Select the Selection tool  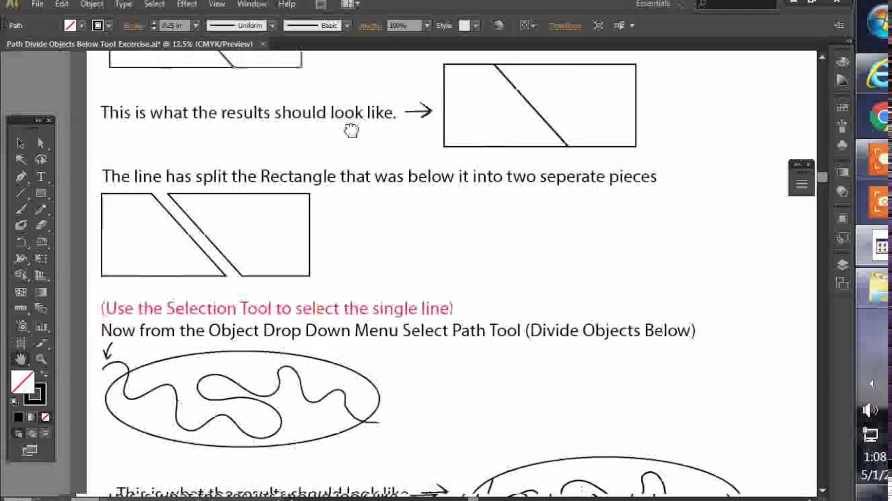point(21,143)
